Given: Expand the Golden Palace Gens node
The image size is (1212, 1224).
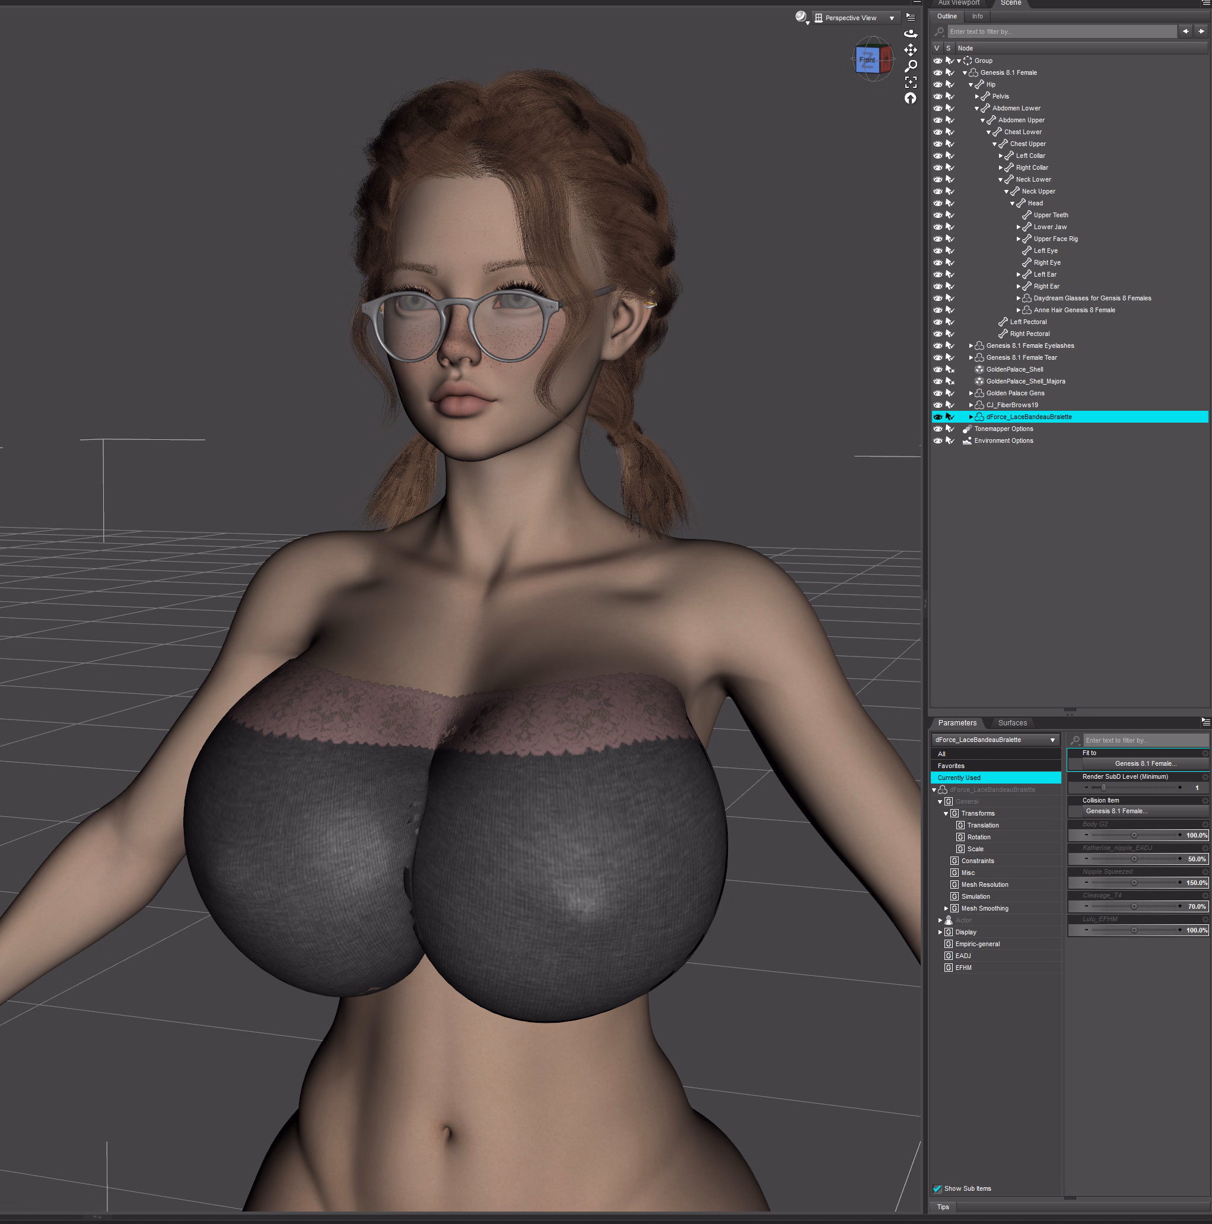Looking at the screenshot, I should (971, 394).
